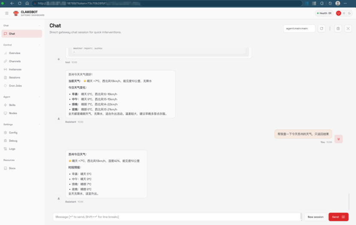Open the Overview page in the sidebar

click(x=15, y=53)
